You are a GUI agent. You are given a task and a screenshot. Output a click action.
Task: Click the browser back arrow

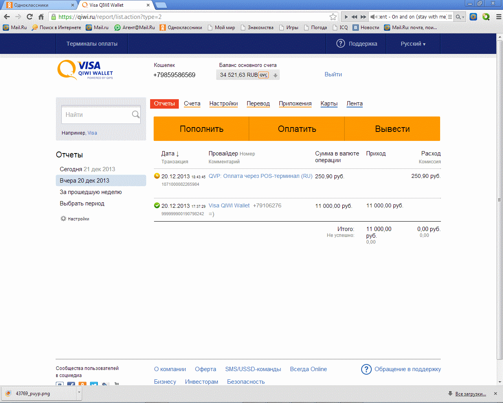7,17
